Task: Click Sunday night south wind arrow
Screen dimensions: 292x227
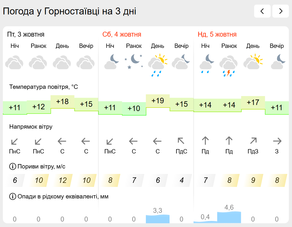Action: (205, 141)
